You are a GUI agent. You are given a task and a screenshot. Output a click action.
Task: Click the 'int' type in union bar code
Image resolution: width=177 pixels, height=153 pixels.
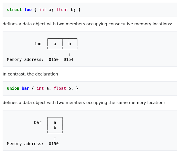click(40, 88)
